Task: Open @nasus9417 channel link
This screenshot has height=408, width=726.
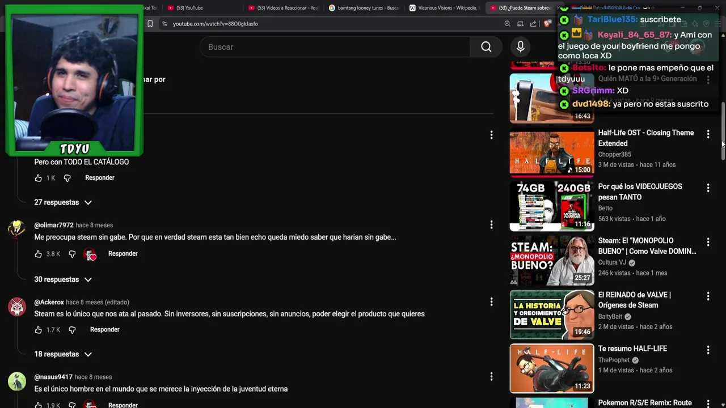Action: [53, 377]
